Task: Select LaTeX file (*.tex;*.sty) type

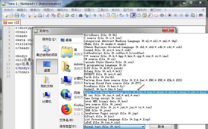Action: point(145,122)
